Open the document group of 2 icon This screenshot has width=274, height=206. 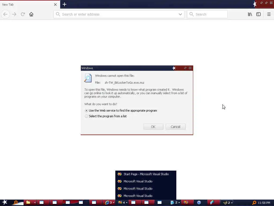click(x=172, y=203)
